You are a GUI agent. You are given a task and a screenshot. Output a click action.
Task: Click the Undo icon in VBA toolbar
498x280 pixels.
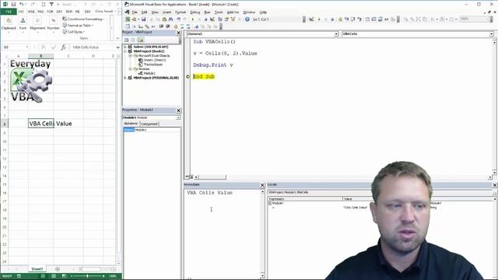pos(179,19)
